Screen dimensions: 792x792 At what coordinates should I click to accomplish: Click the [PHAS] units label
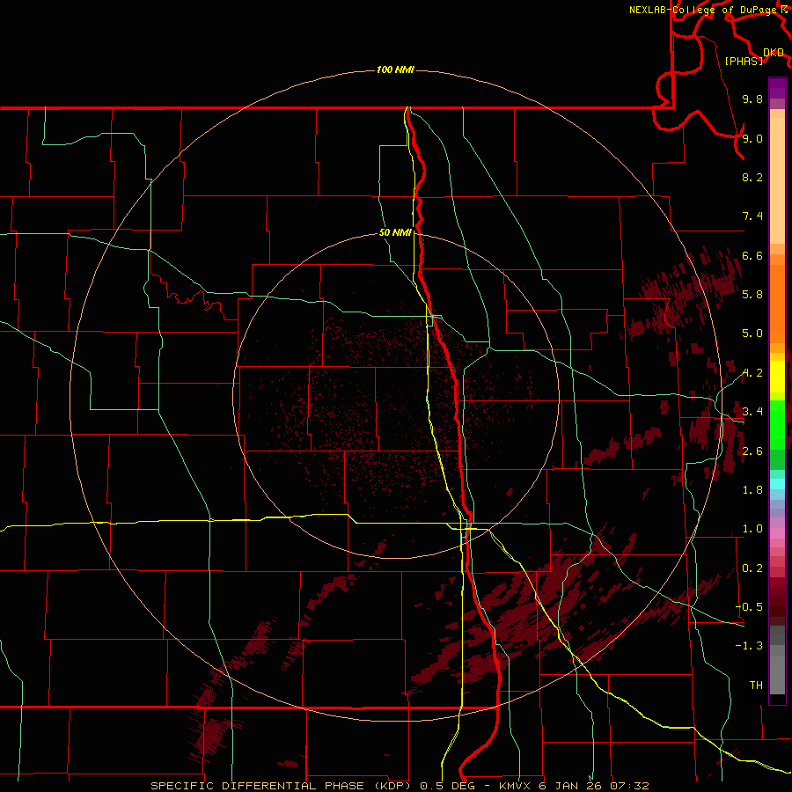(x=744, y=61)
